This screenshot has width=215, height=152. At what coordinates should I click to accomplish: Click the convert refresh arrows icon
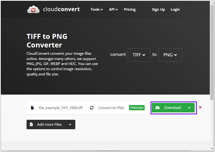point(92,108)
